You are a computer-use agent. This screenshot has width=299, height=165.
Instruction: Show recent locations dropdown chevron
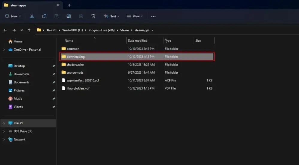(x=22, y=30)
